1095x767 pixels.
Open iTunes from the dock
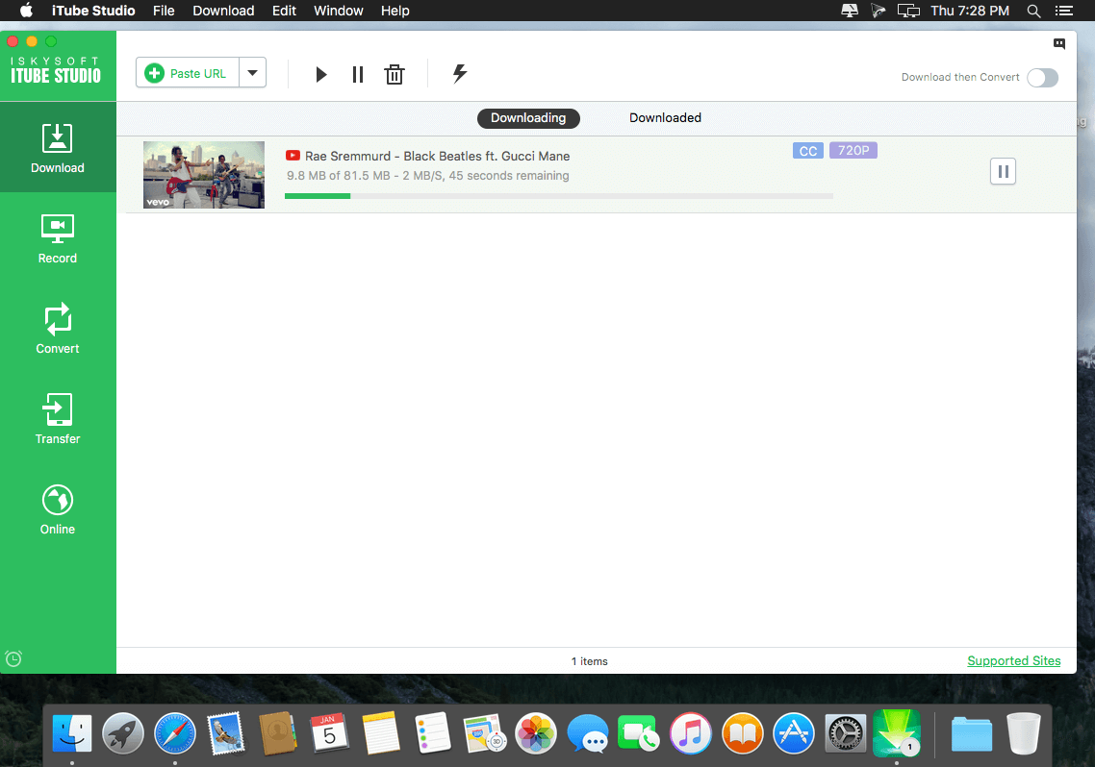coord(690,733)
